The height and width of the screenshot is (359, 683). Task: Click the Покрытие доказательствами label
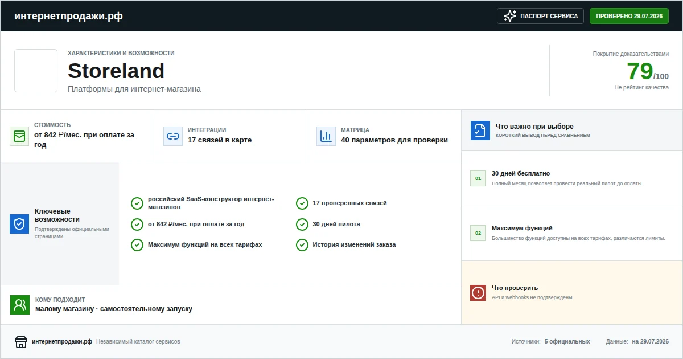coord(631,54)
